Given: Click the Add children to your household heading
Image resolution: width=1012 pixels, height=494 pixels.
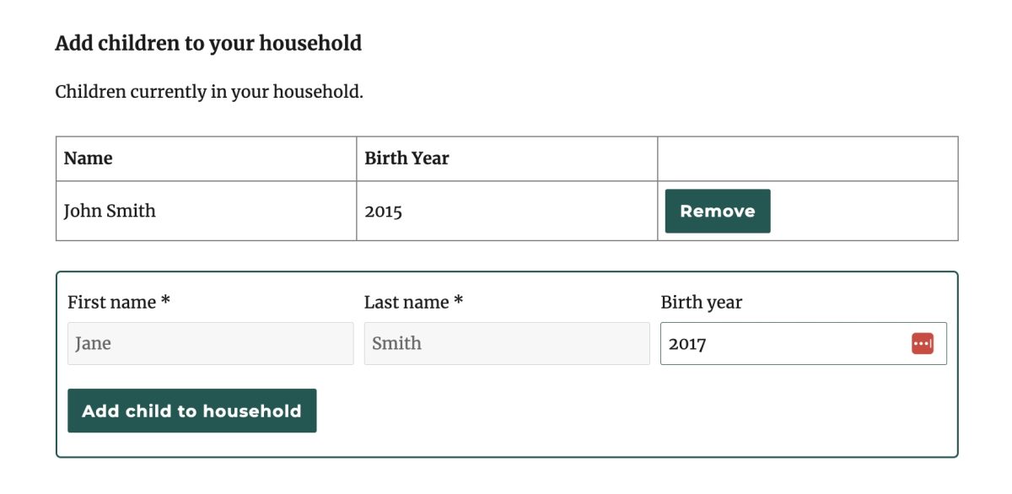Looking at the screenshot, I should [x=208, y=43].
